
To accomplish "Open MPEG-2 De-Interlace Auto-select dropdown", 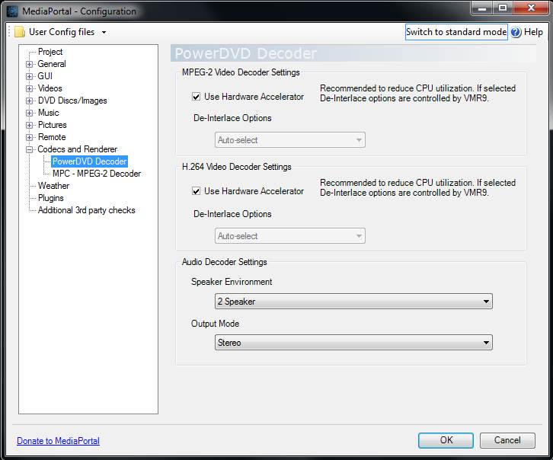I will 290,140.
